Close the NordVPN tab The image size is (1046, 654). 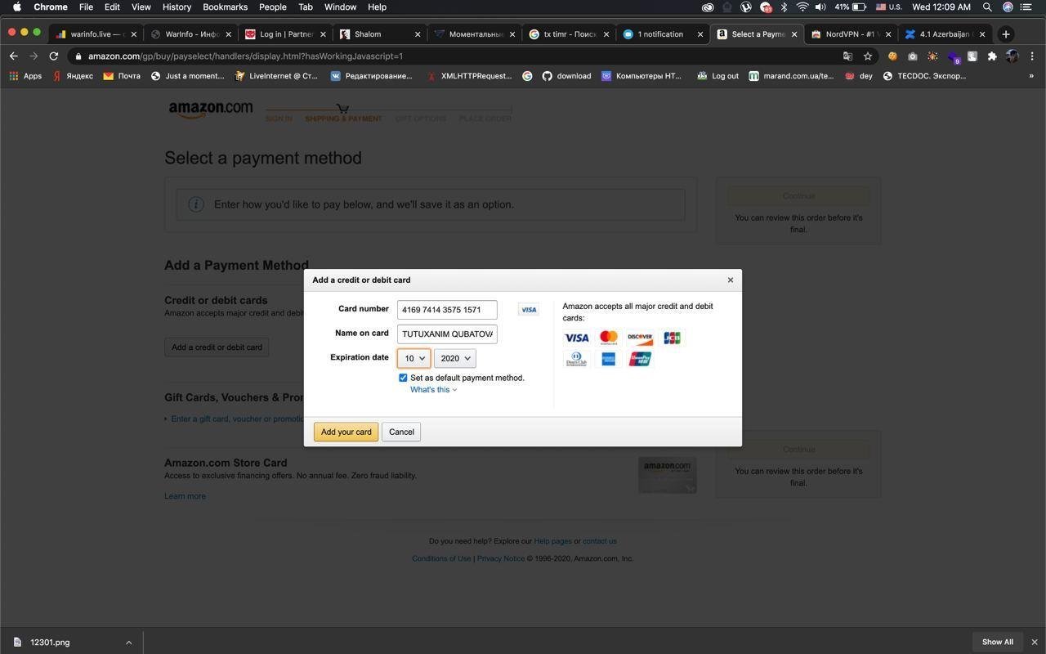click(888, 34)
